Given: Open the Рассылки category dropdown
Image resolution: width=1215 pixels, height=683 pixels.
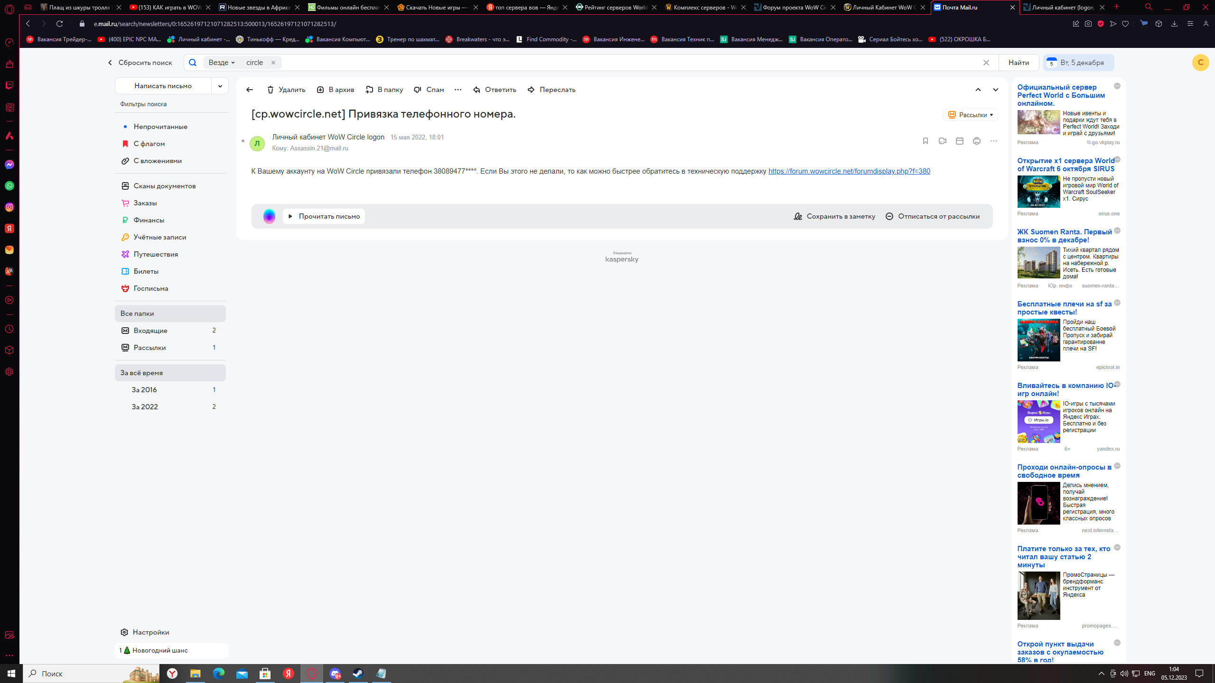Looking at the screenshot, I should (971, 115).
